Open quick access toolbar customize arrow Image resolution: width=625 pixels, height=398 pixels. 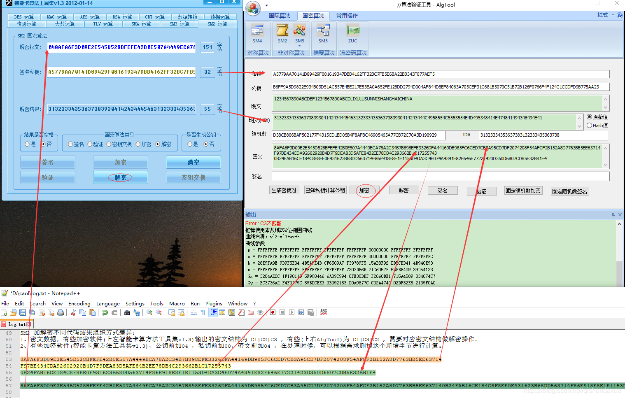point(266,5)
